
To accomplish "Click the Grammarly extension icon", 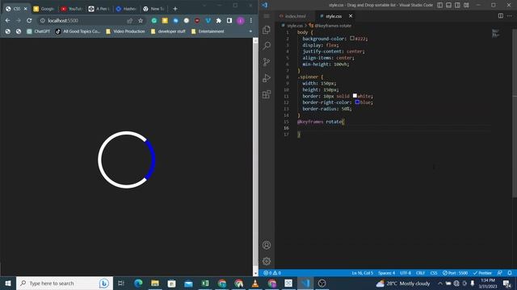I will (x=154, y=20).
